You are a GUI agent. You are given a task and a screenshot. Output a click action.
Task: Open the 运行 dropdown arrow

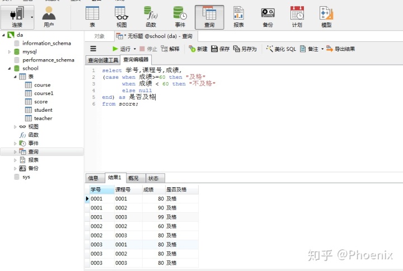pyautogui.click(x=135, y=49)
